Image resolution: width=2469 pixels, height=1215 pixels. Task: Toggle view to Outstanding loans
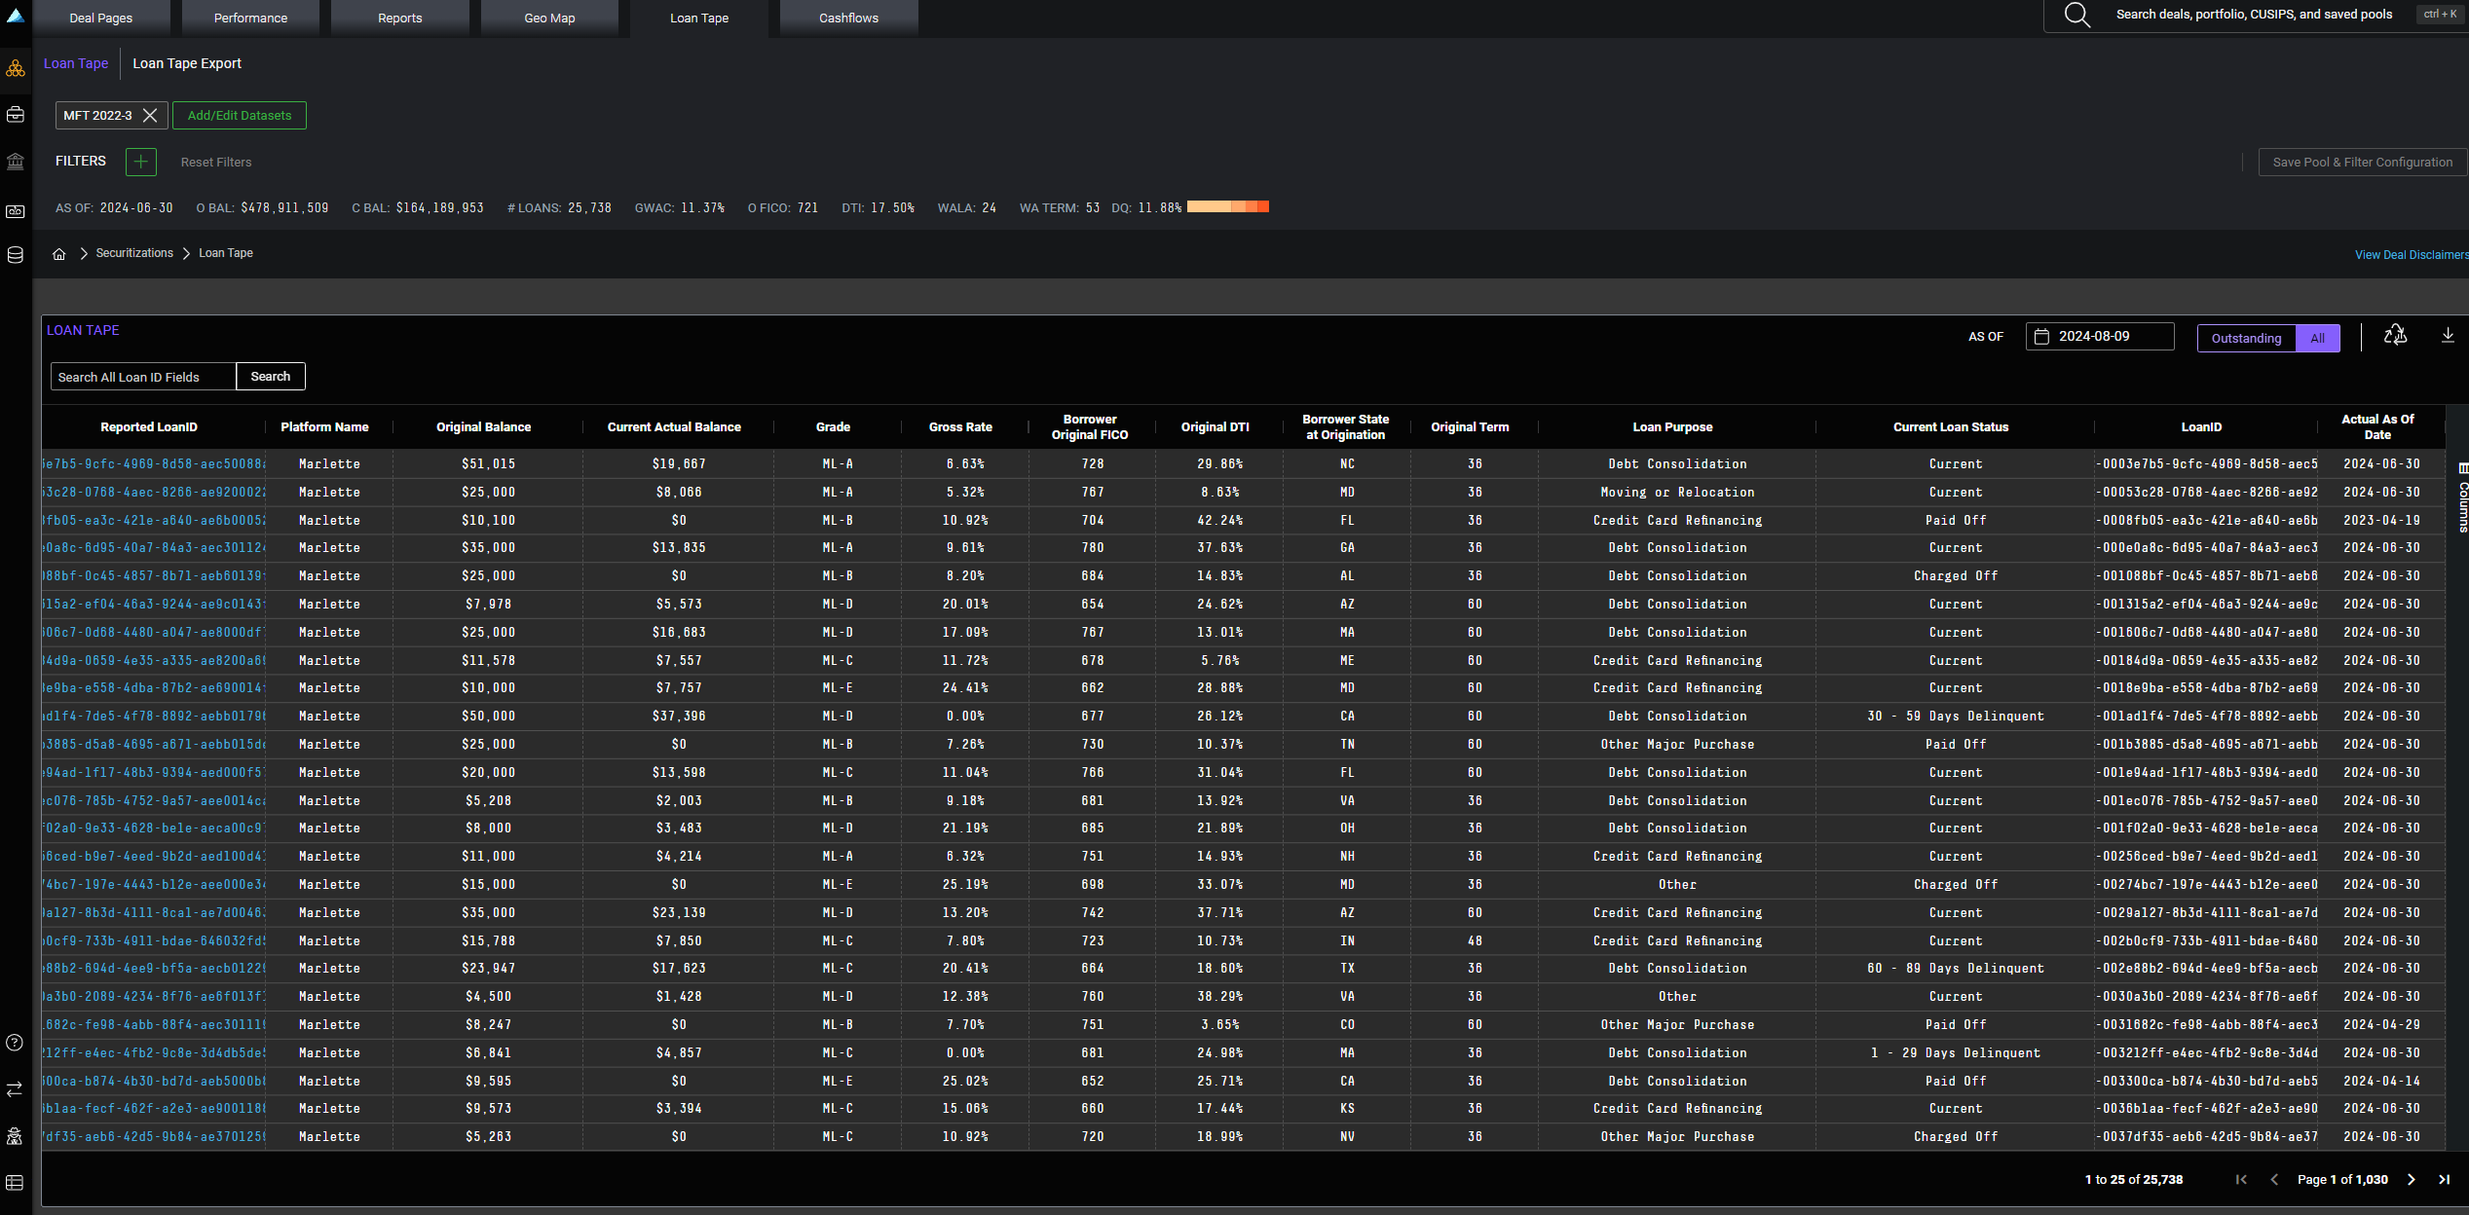(2246, 338)
